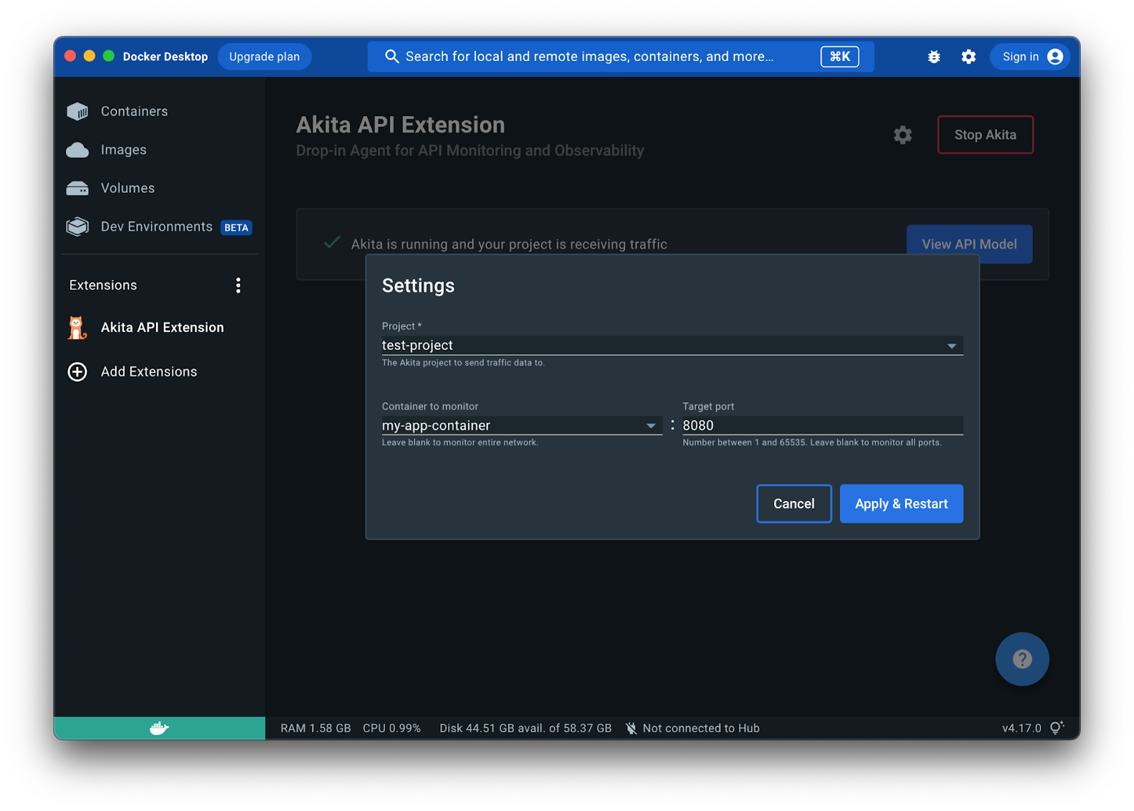Click the Upgrade plan button
This screenshot has width=1134, height=811.
[x=264, y=57]
